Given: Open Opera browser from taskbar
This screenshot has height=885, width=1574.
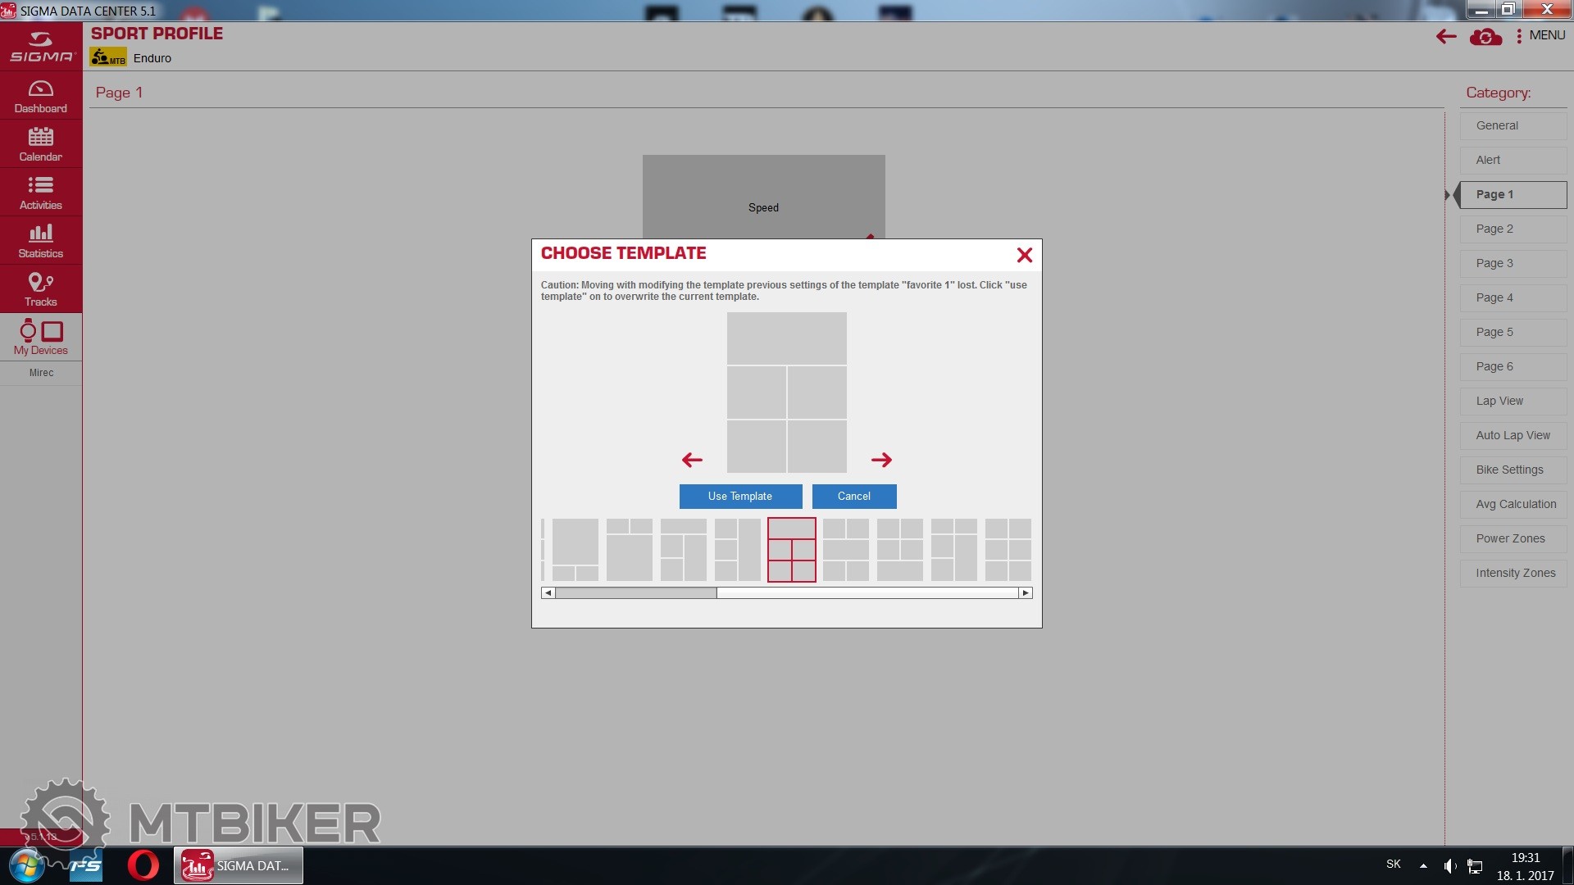Looking at the screenshot, I should [143, 865].
